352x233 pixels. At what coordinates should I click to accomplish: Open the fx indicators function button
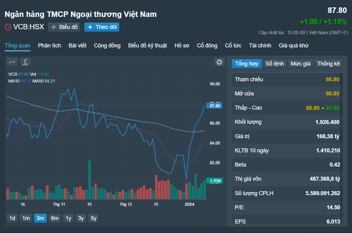pos(25,62)
